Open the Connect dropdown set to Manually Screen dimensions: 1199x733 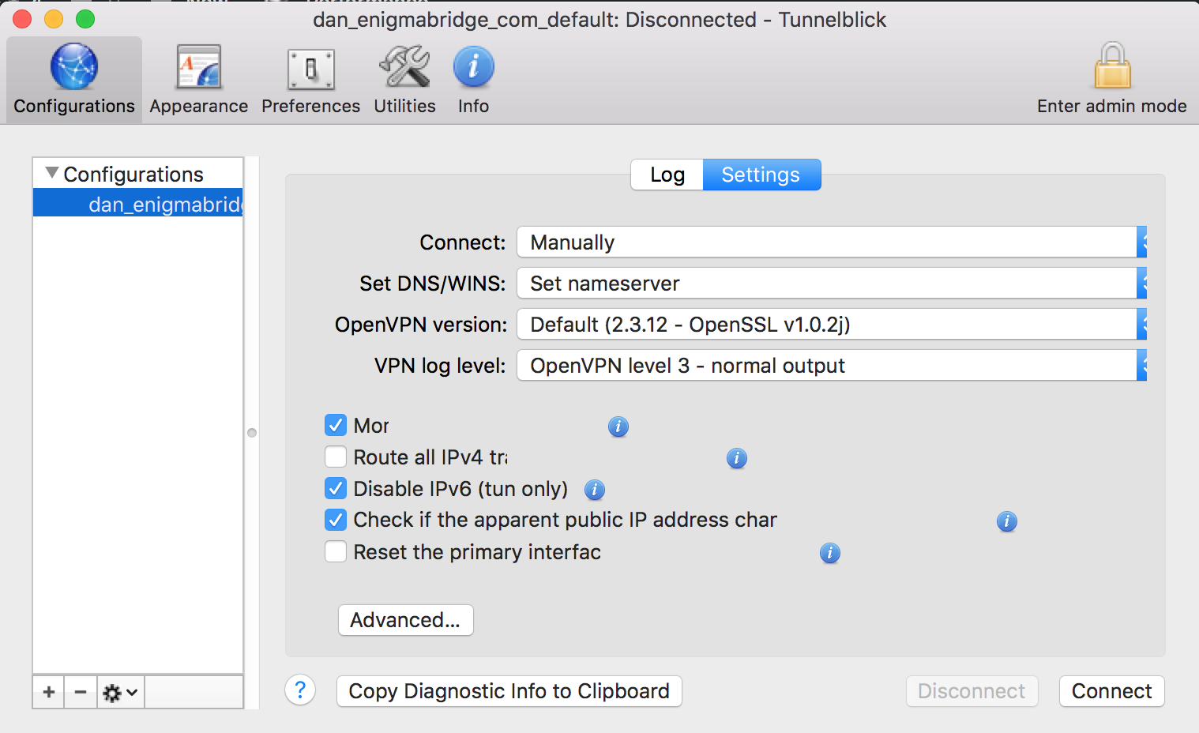pos(831,242)
